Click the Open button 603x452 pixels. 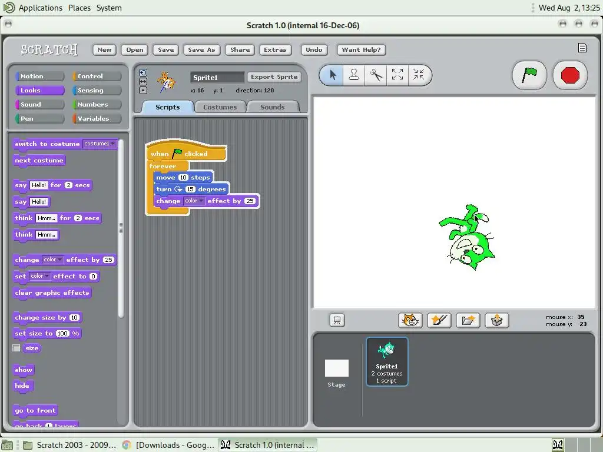click(x=135, y=49)
